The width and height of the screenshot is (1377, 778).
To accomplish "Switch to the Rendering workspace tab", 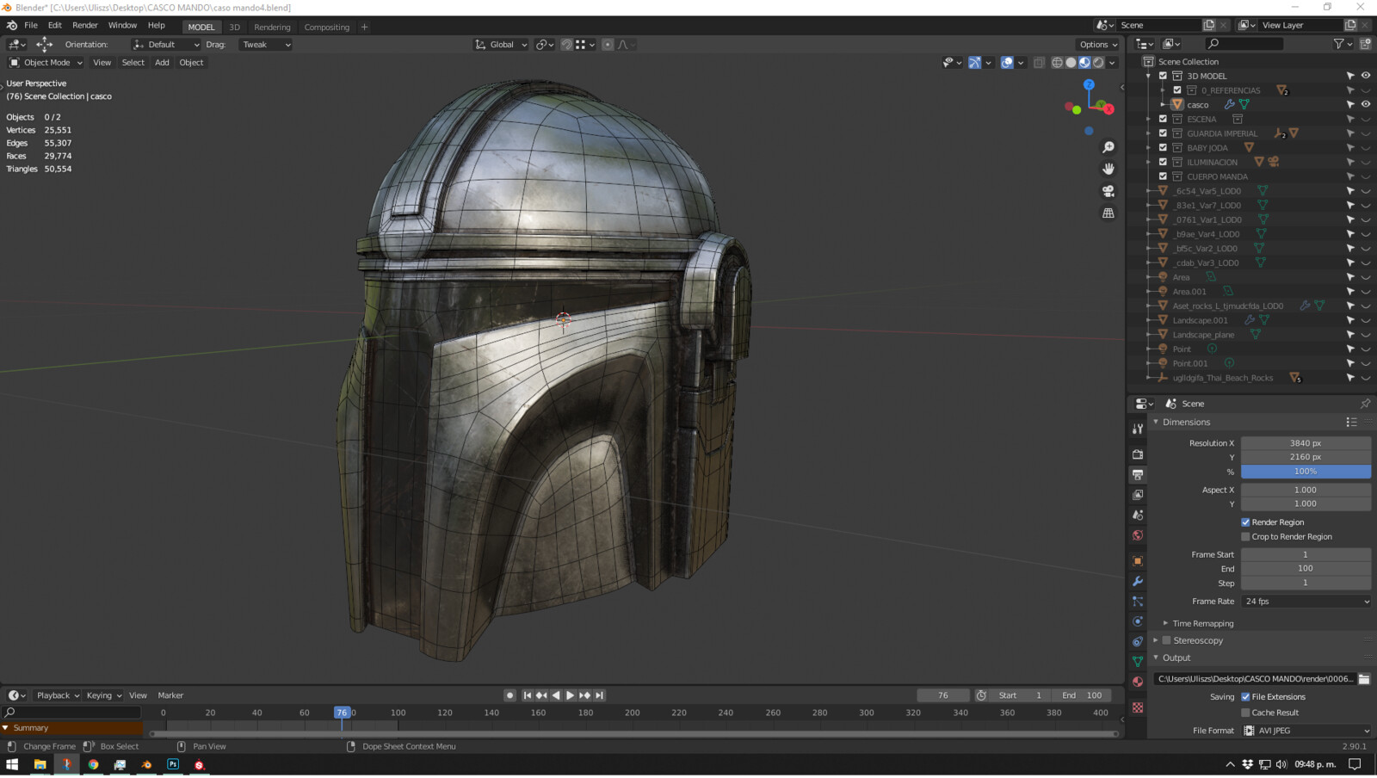I will pos(272,27).
